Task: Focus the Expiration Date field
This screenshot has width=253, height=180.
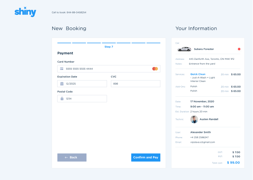Action: point(82,84)
